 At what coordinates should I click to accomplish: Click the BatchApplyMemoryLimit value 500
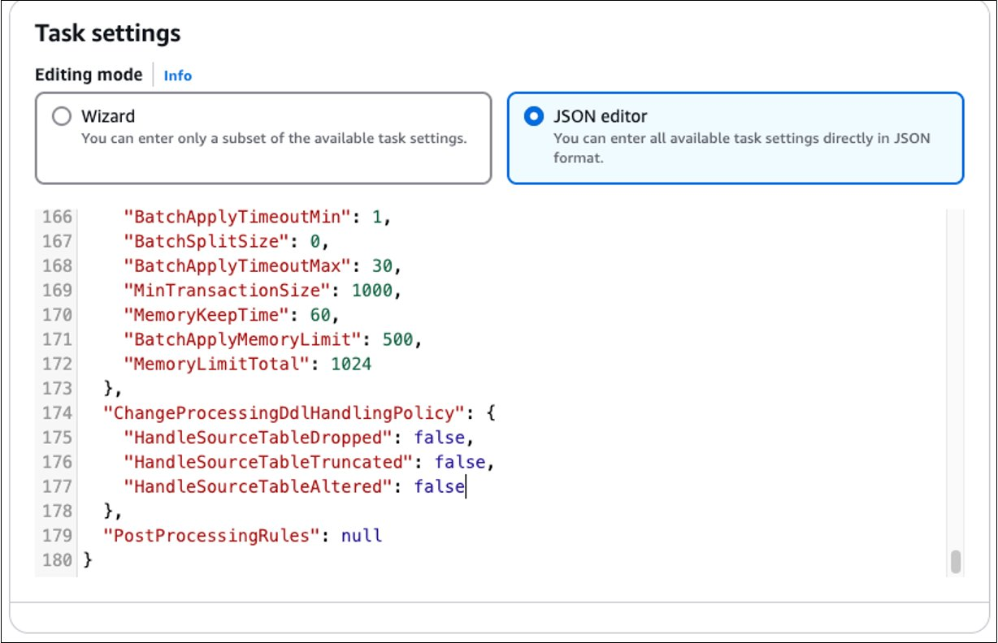point(397,339)
